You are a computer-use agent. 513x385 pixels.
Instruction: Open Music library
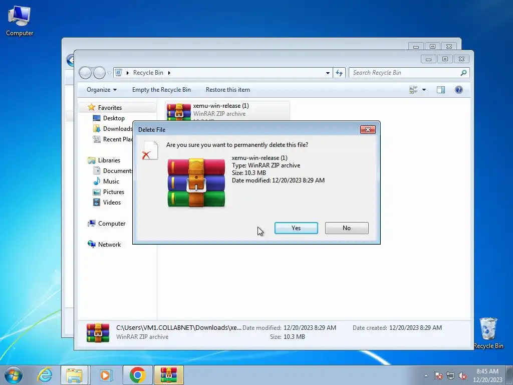tap(111, 181)
